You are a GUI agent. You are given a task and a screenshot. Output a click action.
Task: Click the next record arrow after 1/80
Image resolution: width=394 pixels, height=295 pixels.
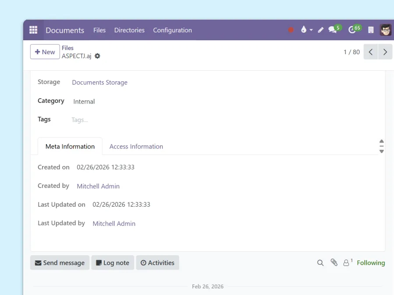pos(385,52)
